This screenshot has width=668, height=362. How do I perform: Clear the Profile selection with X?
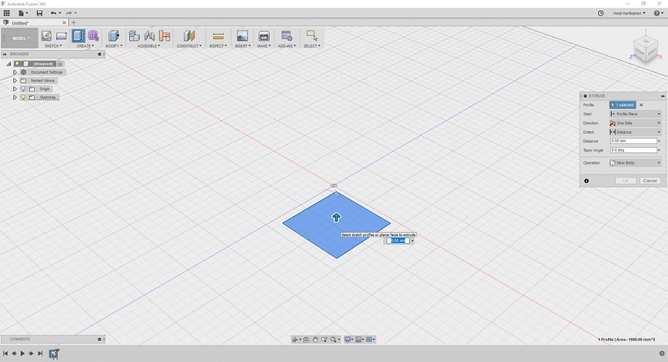[641, 105]
